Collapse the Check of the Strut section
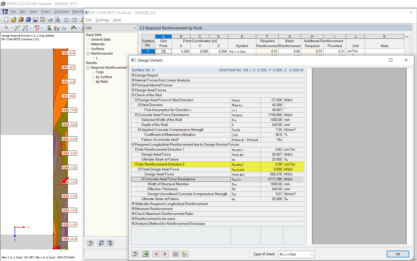This screenshot has height=261, width=417. [133, 95]
